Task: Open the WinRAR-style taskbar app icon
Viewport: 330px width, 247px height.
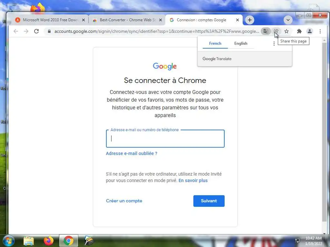Action: tap(89, 241)
